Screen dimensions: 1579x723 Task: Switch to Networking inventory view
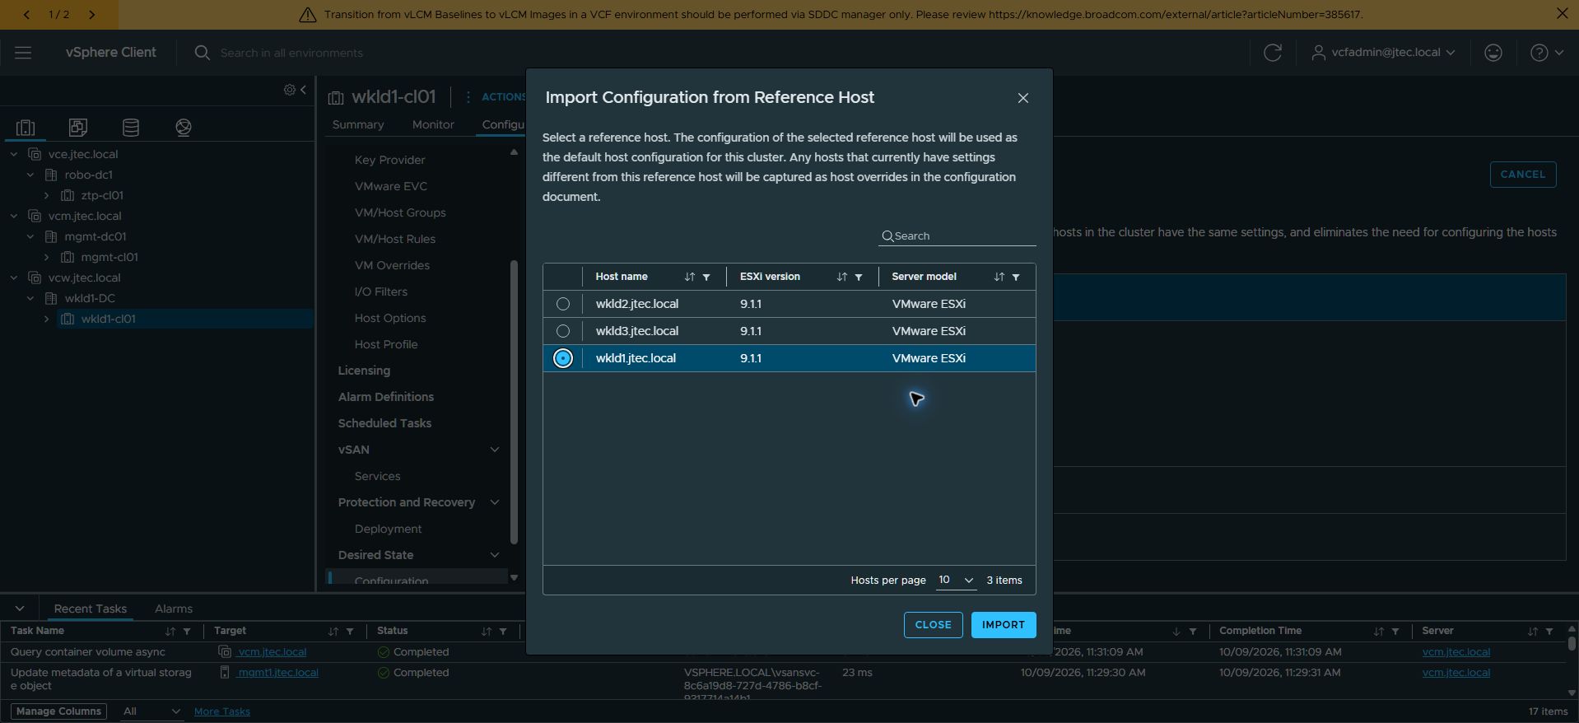(x=184, y=128)
